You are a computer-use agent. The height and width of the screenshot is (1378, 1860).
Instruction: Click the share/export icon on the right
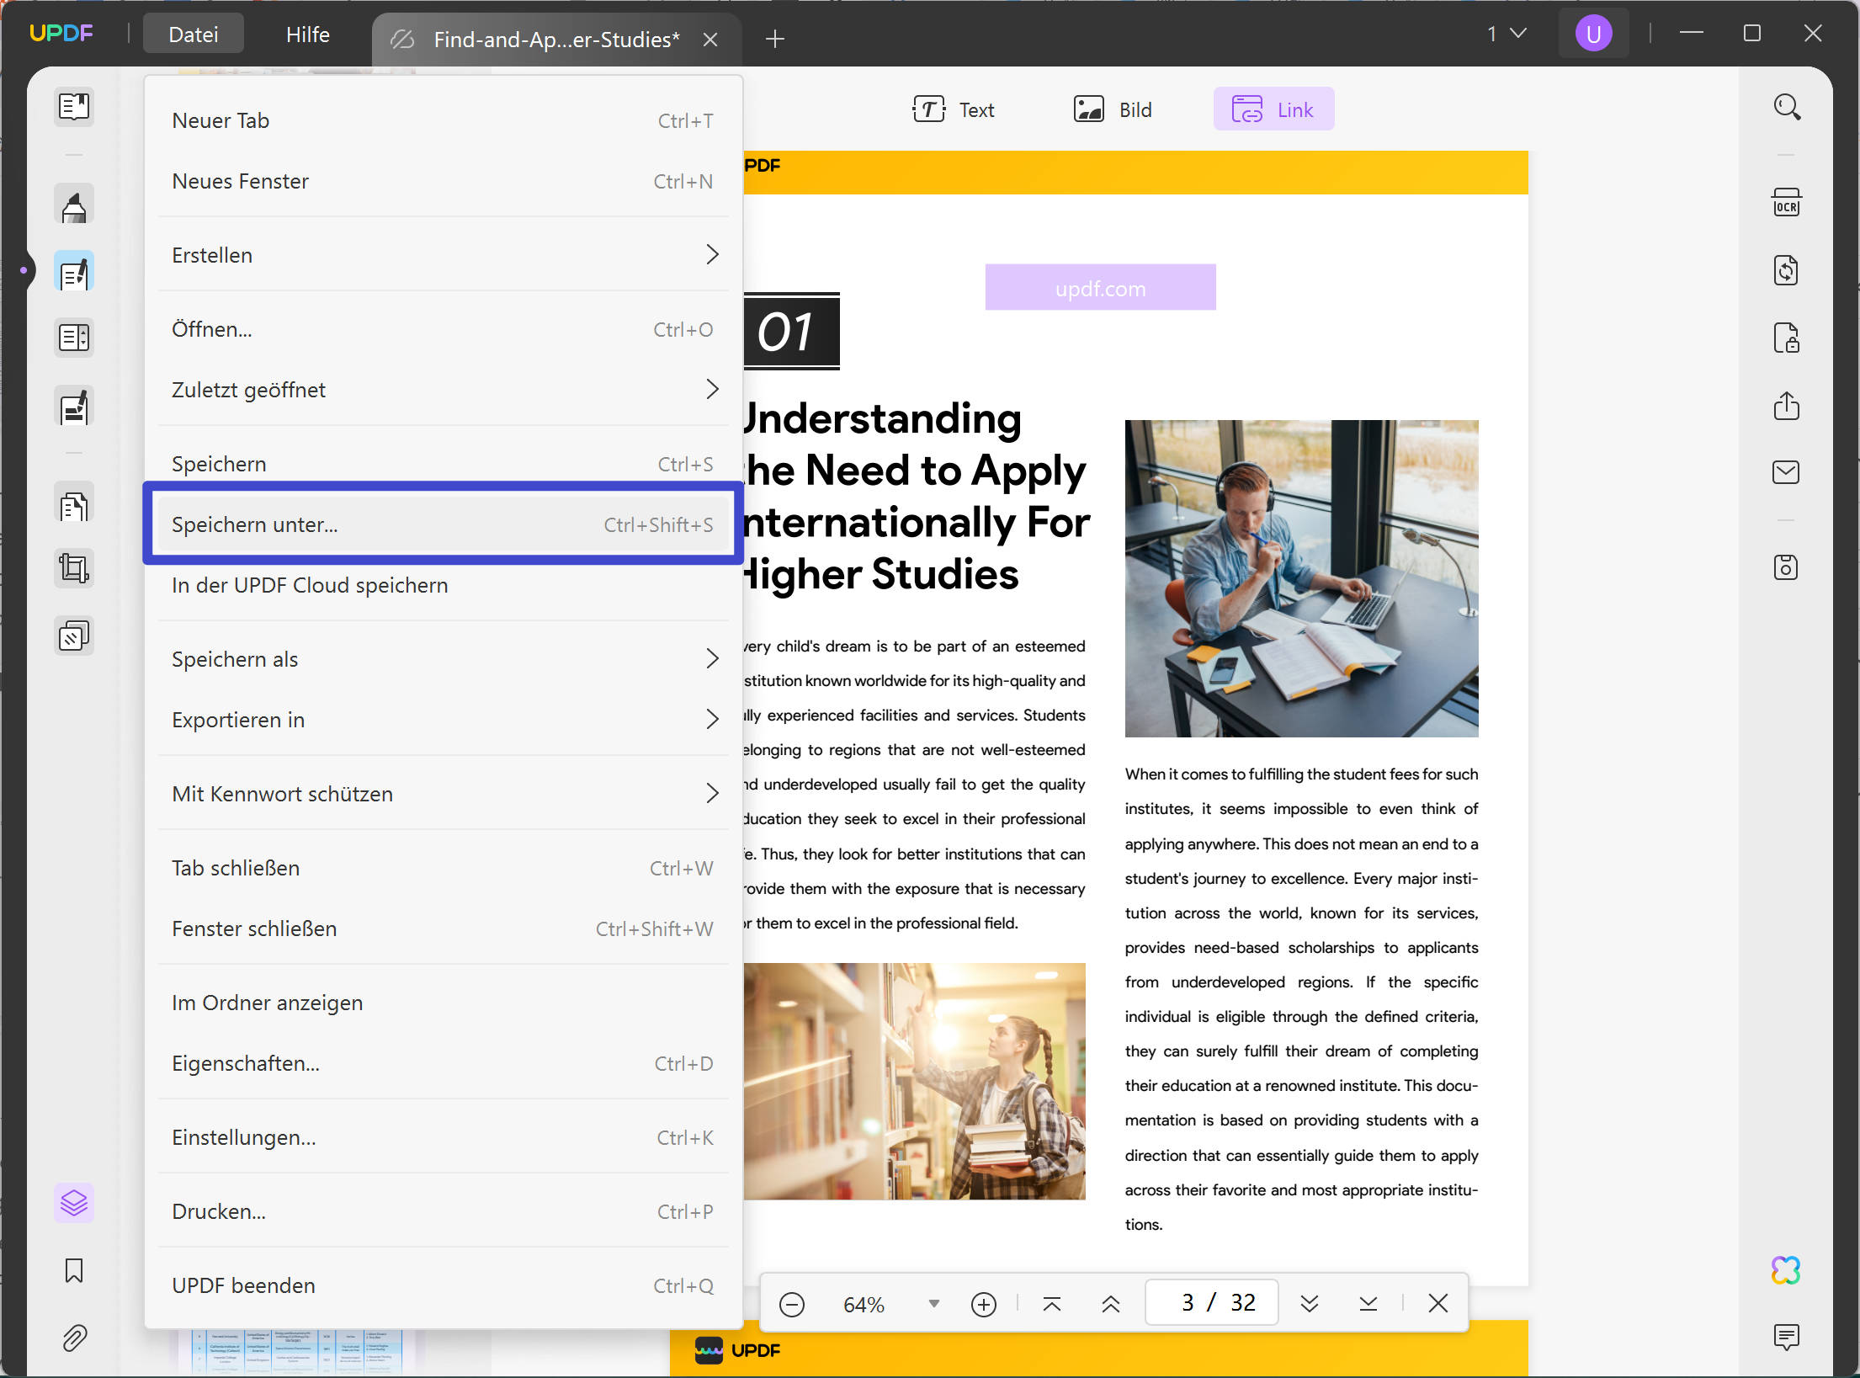1787,406
